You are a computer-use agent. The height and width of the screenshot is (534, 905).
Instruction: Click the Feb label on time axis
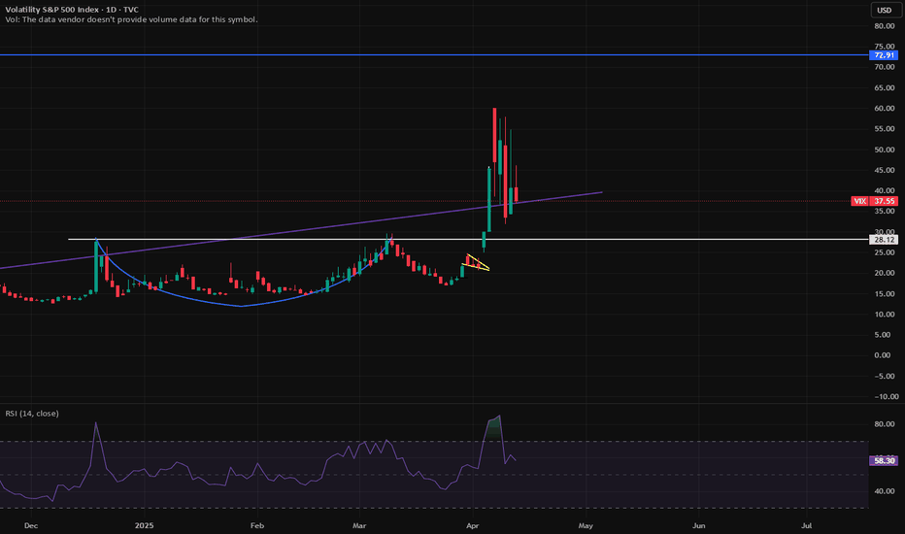257,525
